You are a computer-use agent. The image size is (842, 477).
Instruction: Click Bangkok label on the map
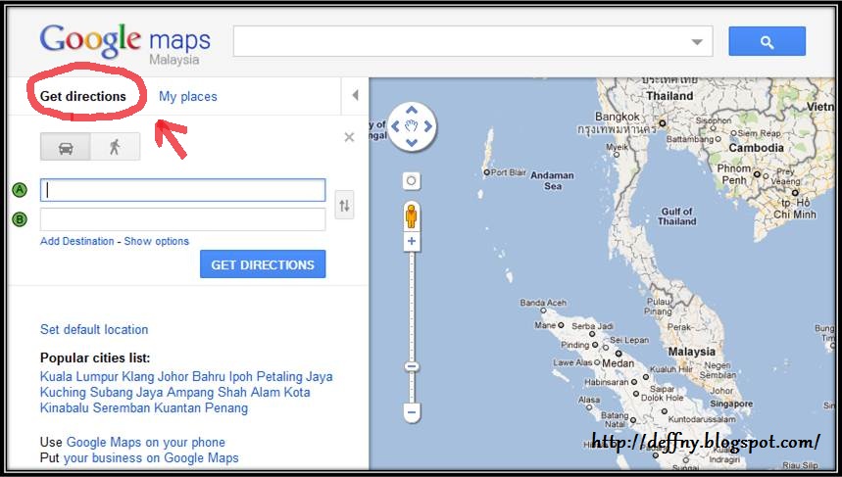pyautogui.click(x=618, y=117)
